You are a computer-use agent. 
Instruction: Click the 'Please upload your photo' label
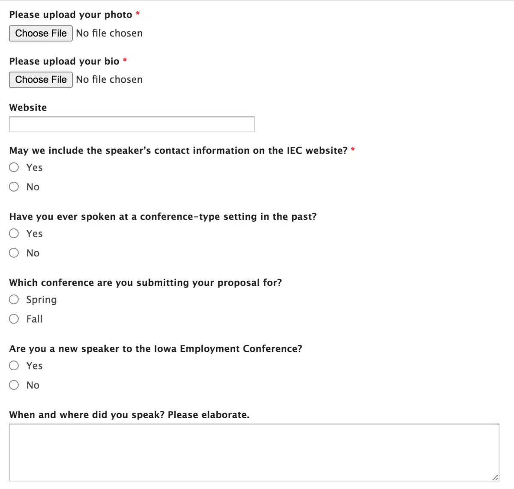click(x=71, y=15)
